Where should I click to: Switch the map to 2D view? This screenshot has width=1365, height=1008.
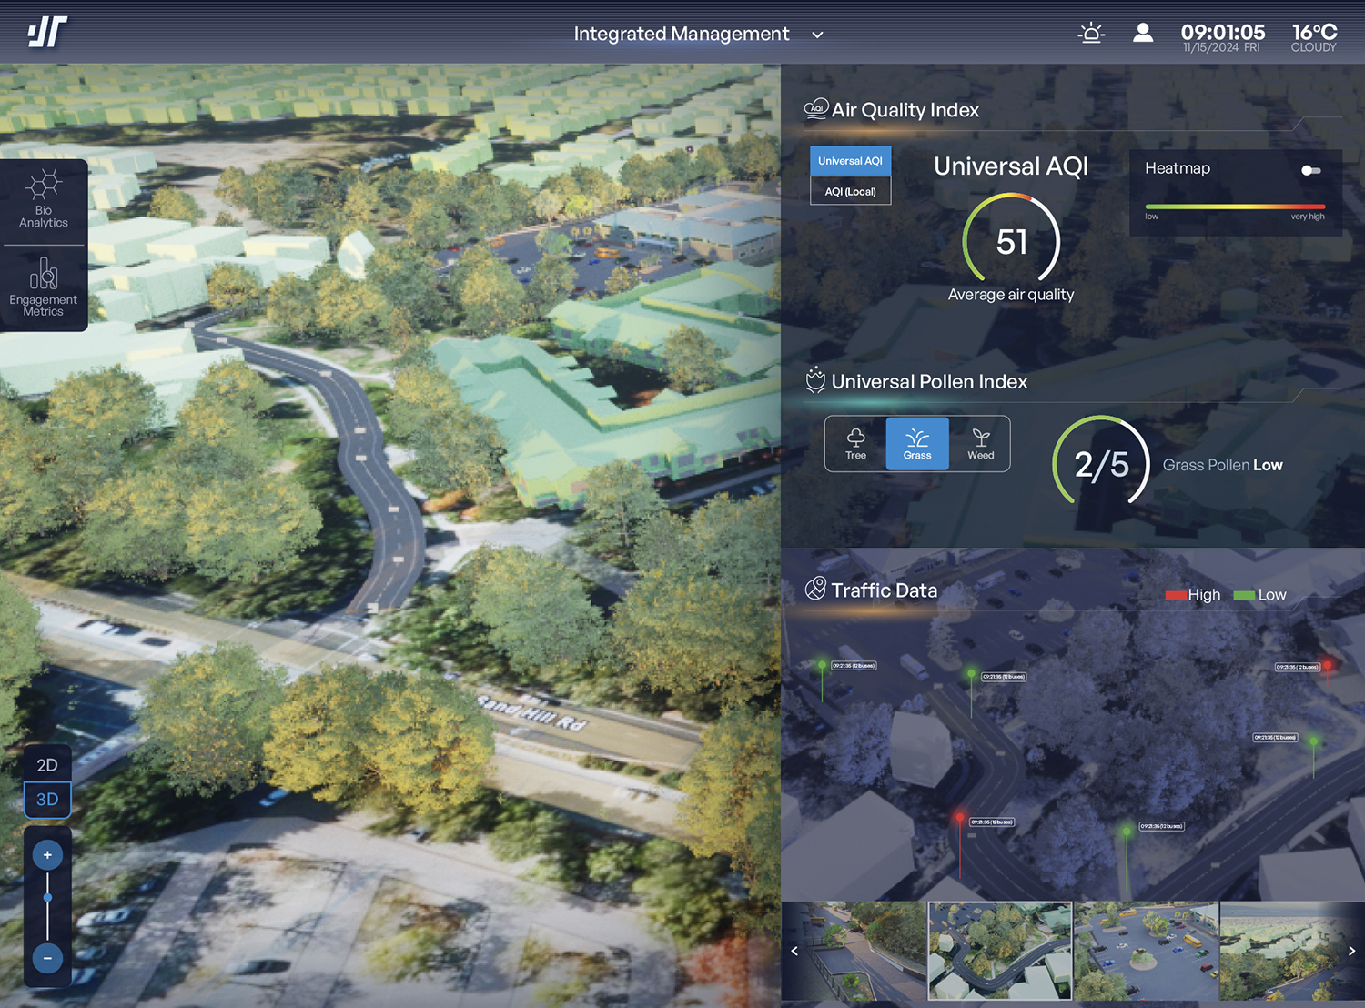[x=46, y=764]
